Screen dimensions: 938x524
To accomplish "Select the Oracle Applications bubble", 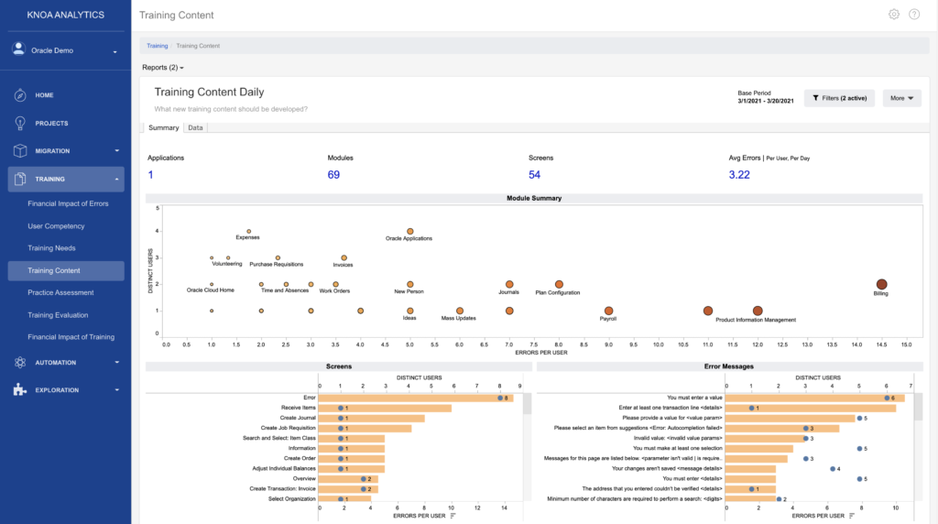I will 409,231.
